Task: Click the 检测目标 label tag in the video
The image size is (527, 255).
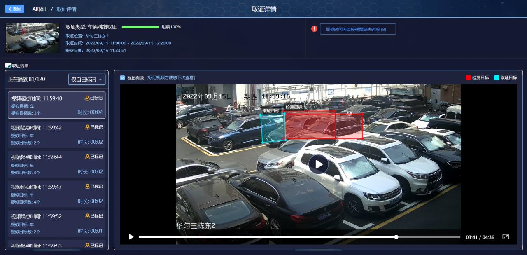Action: pyautogui.click(x=294, y=107)
